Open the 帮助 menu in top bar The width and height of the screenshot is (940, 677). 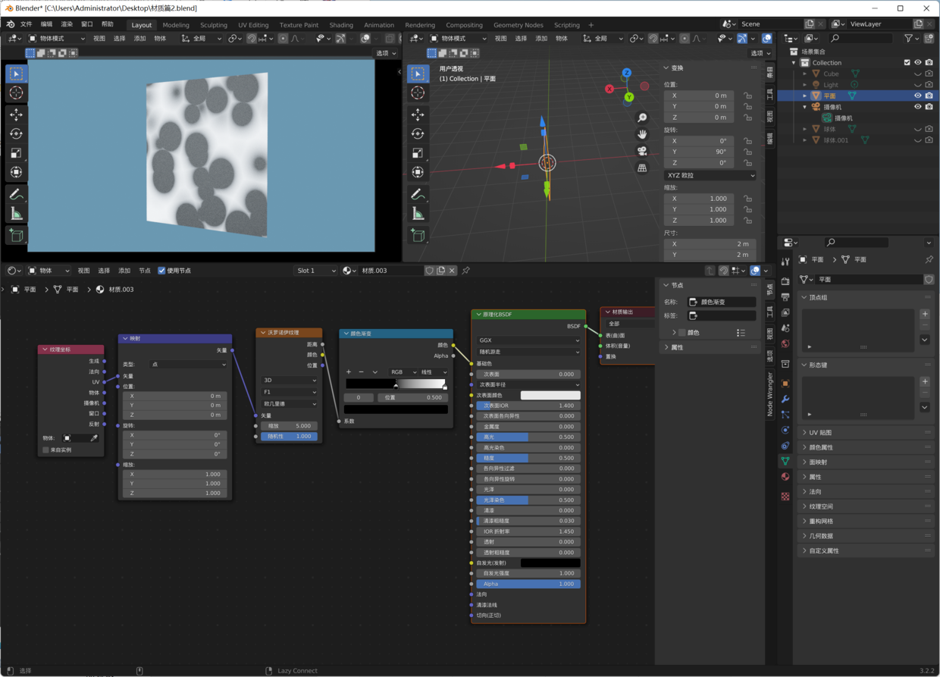click(x=107, y=24)
